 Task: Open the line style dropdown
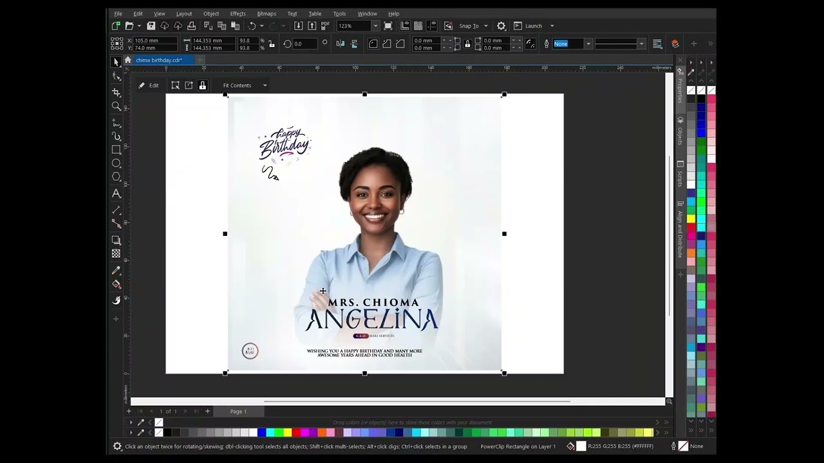pos(641,44)
